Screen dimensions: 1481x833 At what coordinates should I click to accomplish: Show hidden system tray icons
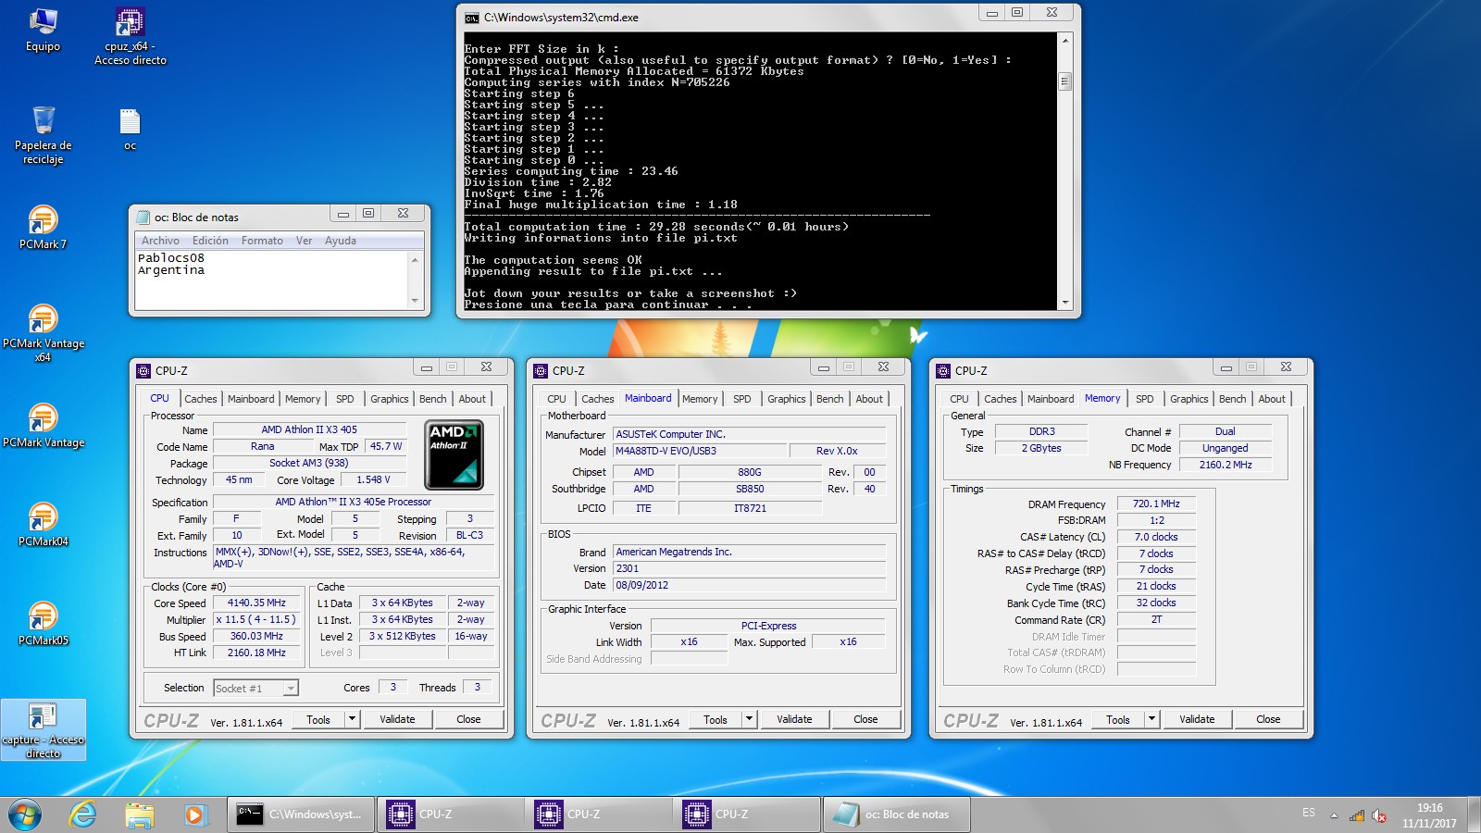(1334, 815)
